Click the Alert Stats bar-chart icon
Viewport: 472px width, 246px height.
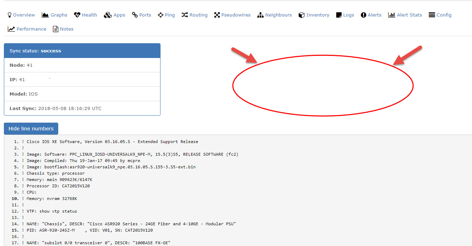[392, 15]
